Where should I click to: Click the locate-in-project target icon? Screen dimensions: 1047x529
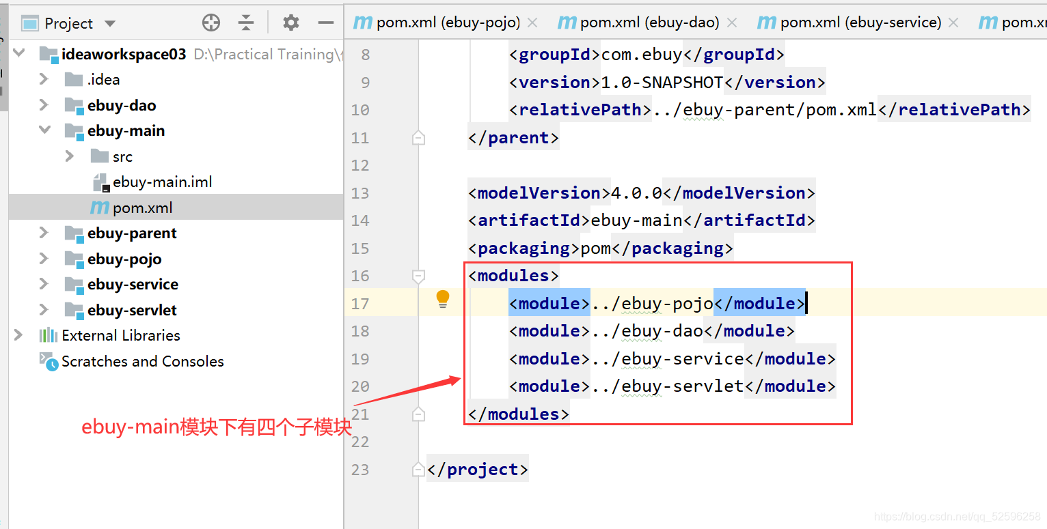[211, 23]
